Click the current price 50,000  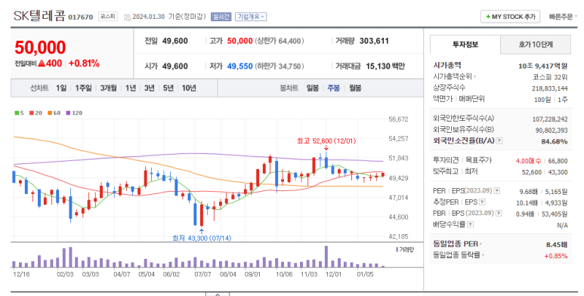pyautogui.click(x=40, y=48)
